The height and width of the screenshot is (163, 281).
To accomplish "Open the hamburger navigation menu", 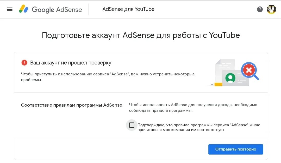I will pyautogui.click(x=10, y=9).
